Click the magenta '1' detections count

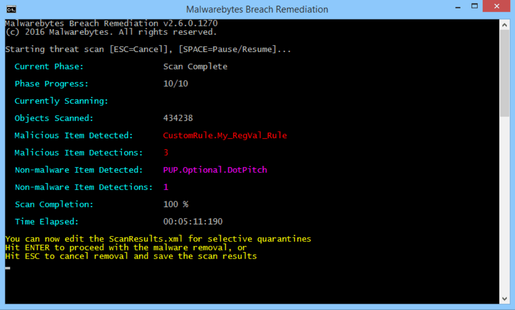166,187
